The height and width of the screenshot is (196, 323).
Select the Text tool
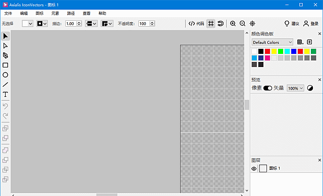6,94
